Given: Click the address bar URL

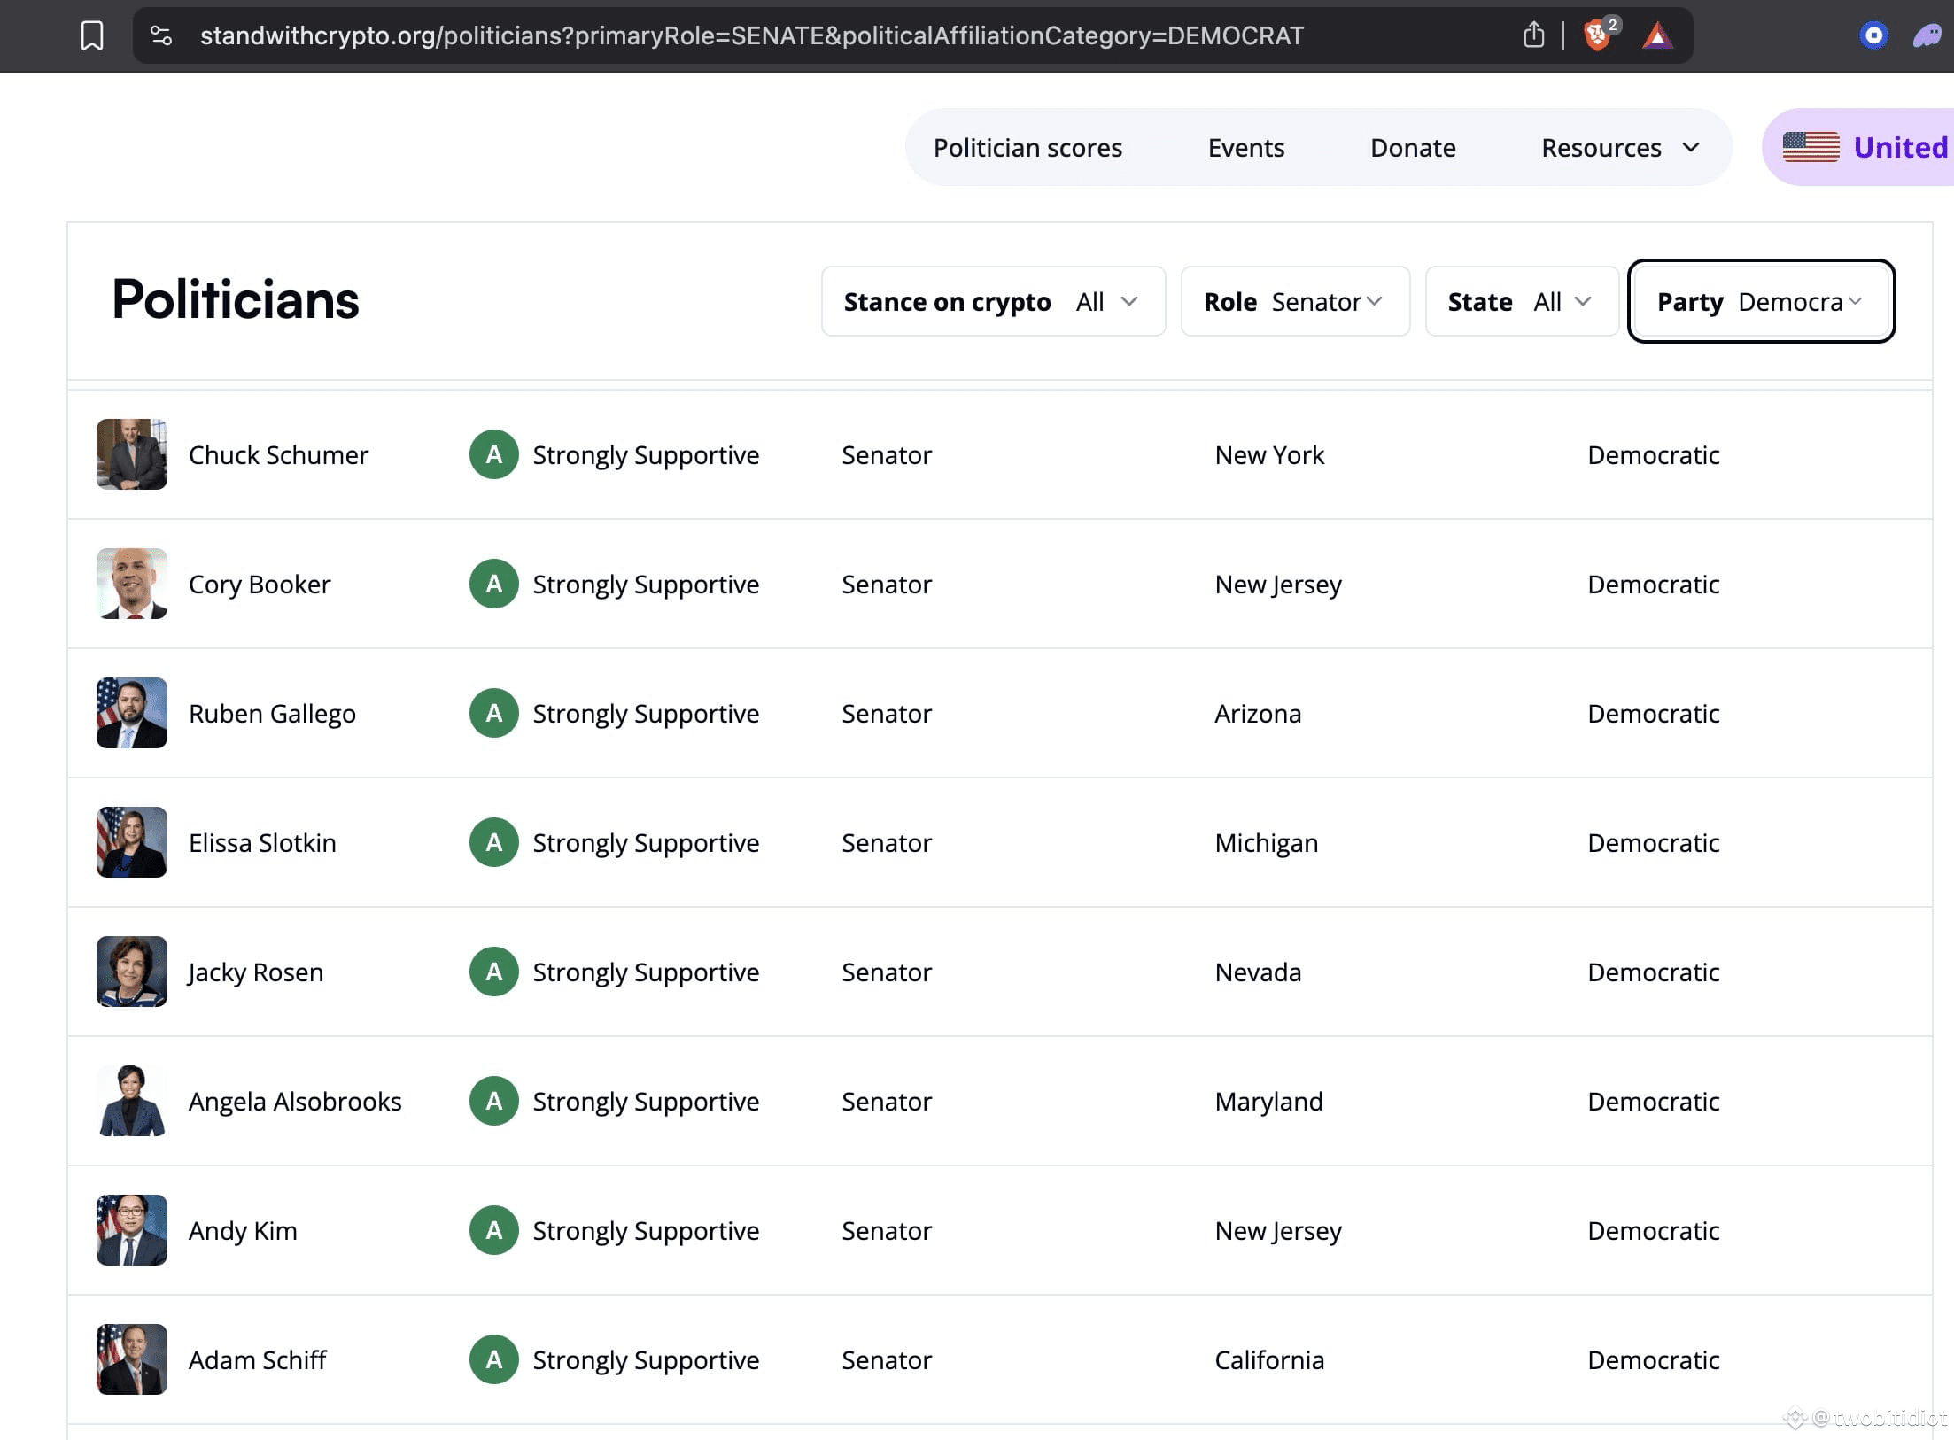Looking at the screenshot, I should pyautogui.click(x=752, y=35).
